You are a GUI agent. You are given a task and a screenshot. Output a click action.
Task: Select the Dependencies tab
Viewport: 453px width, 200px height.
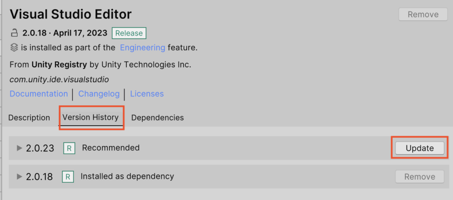157,117
